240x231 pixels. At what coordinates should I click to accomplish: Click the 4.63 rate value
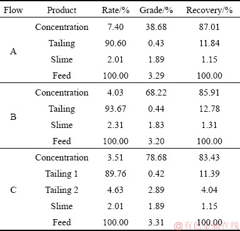pos(116,190)
